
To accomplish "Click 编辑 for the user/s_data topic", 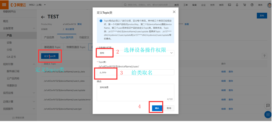I will 223,81.
